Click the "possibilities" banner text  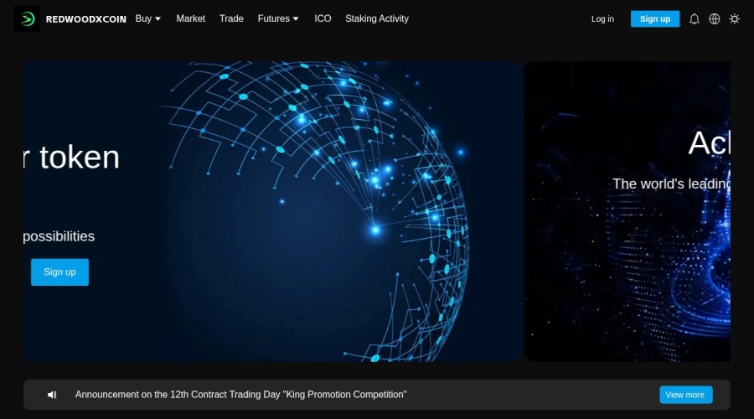click(59, 236)
